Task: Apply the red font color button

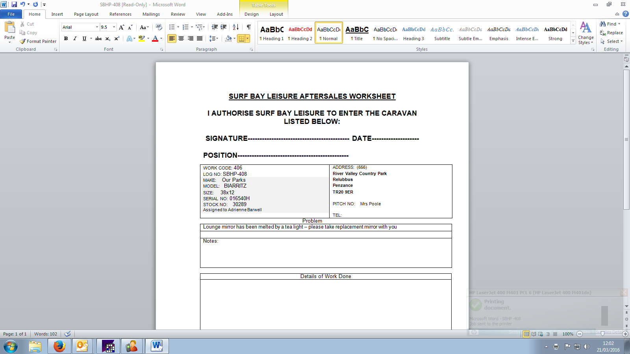Action: click(155, 39)
